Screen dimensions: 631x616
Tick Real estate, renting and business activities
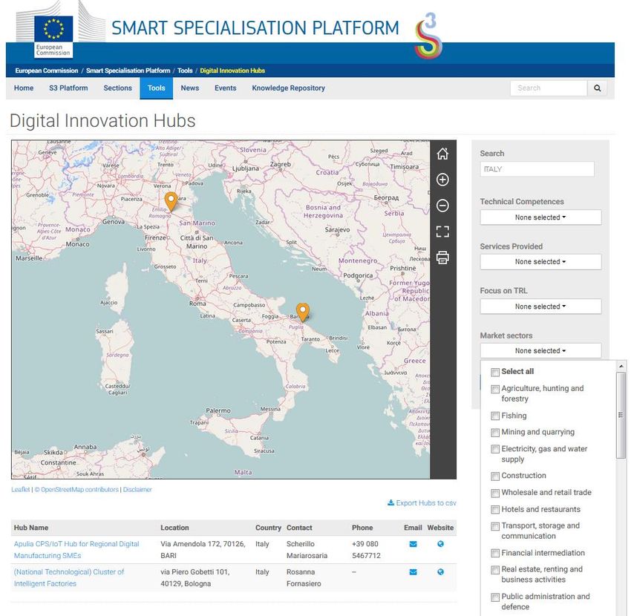(x=495, y=570)
